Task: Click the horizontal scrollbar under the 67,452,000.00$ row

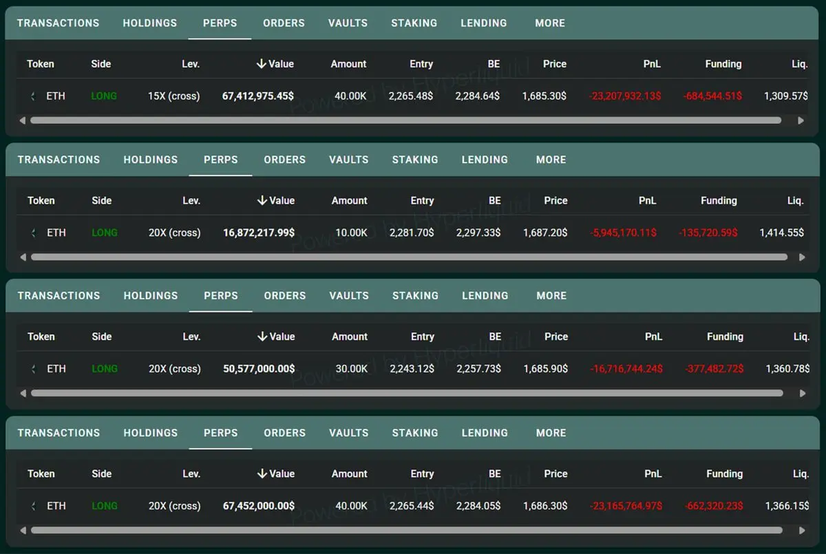Action: [x=406, y=531]
